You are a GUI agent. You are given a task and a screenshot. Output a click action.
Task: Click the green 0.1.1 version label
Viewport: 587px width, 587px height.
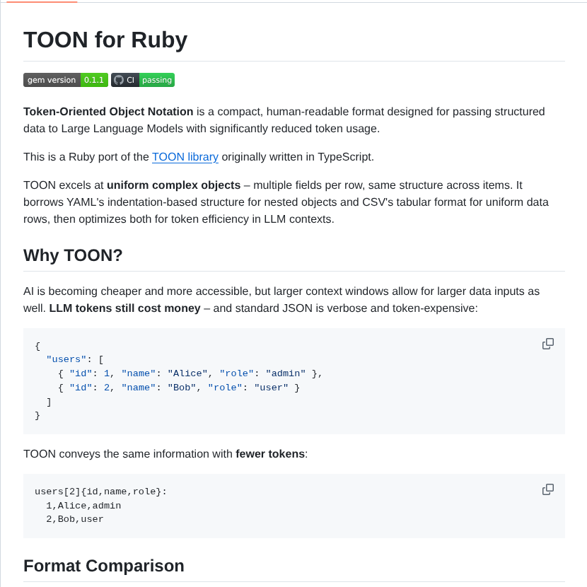[94, 80]
